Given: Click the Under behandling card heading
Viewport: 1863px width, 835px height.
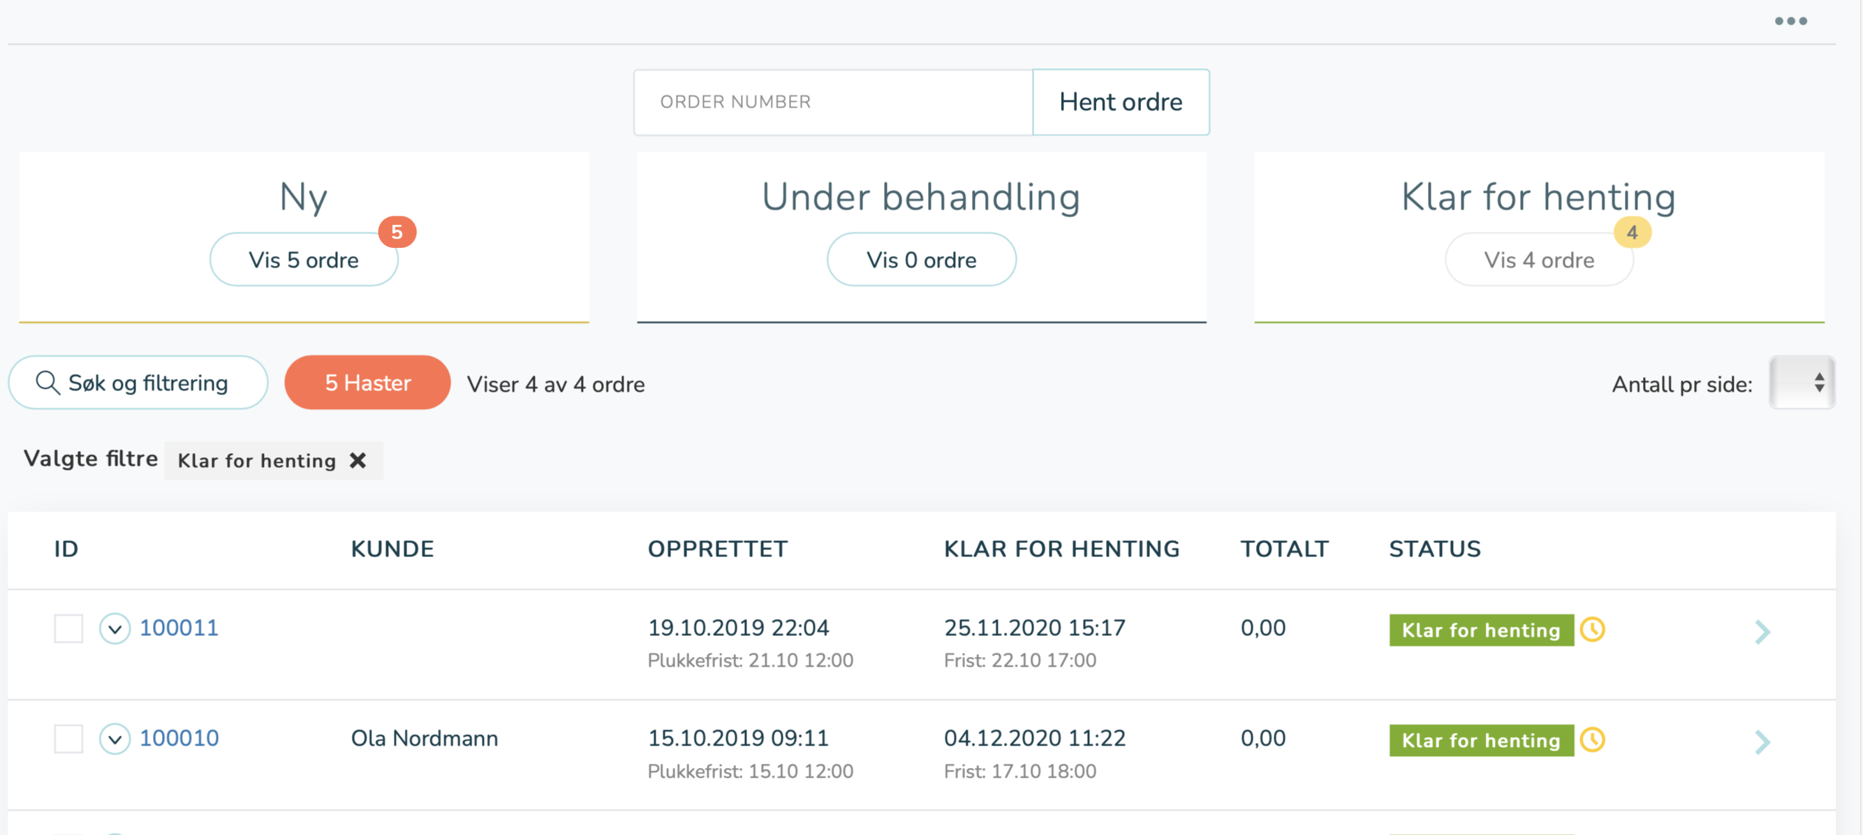Looking at the screenshot, I should (x=922, y=197).
